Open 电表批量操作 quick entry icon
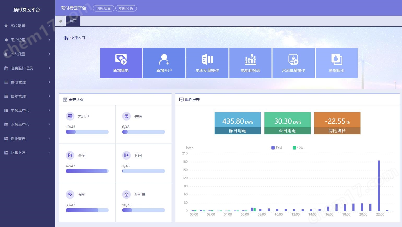Screen dimensions: 402x227 207,59
